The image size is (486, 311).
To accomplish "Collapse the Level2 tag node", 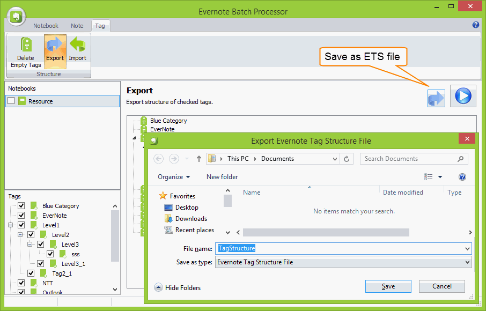I will coord(20,234).
